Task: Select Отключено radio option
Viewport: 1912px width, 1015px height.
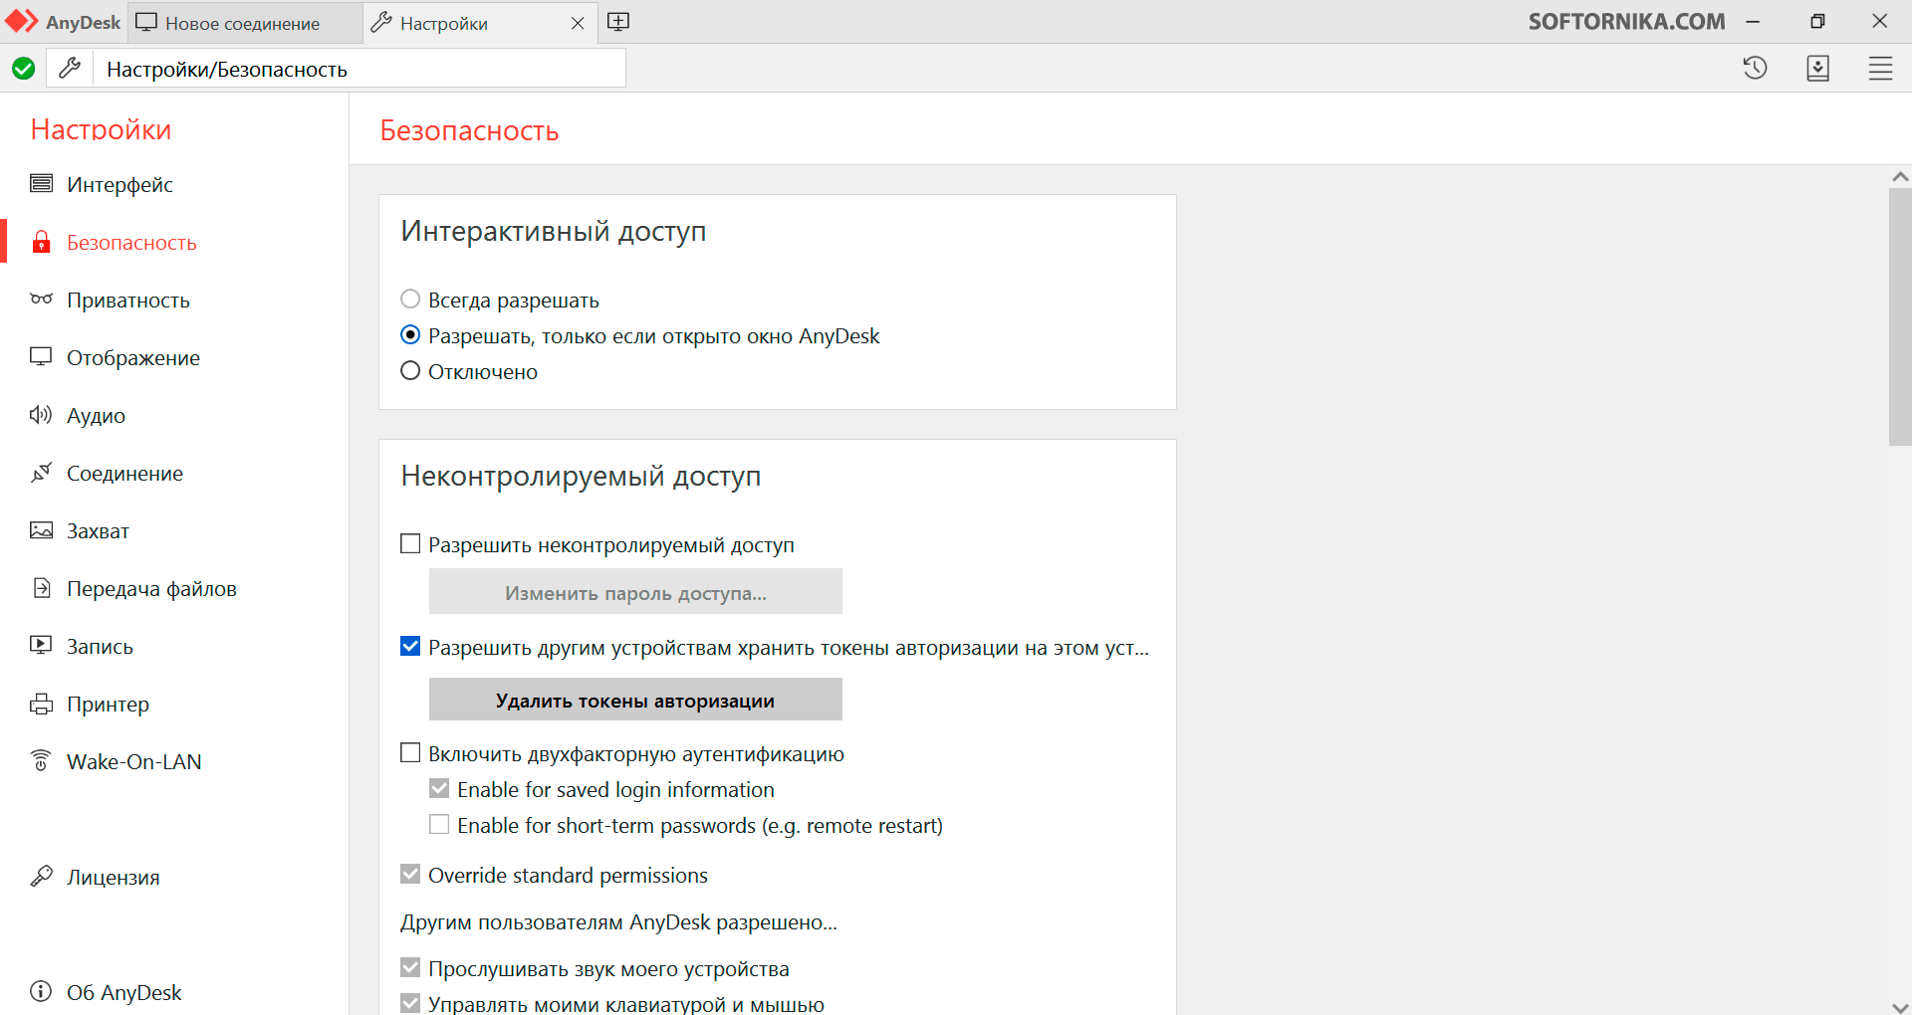Action: tap(410, 370)
